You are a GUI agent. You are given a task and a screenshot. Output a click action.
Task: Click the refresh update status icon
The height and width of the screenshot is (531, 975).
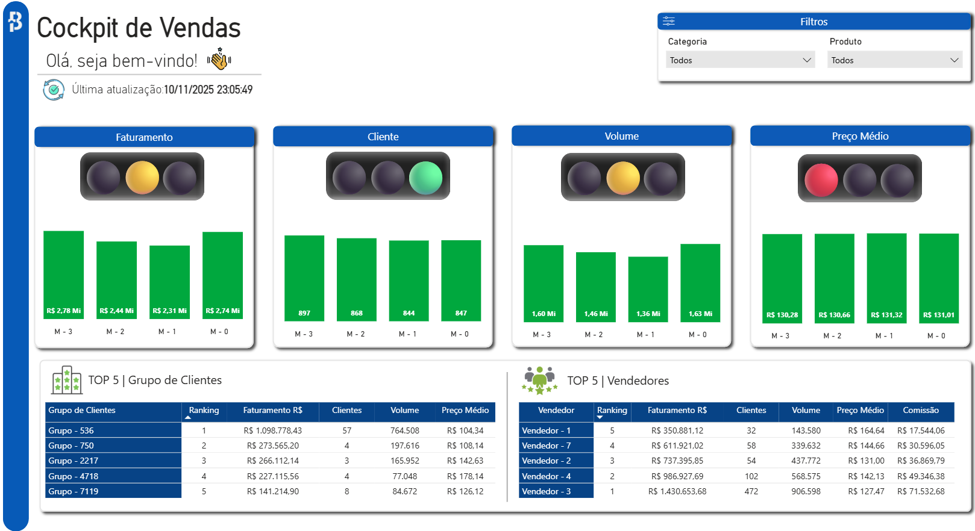click(x=54, y=90)
